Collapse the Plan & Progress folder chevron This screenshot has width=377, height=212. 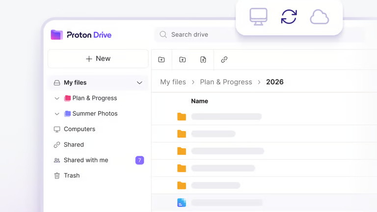point(57,98)
